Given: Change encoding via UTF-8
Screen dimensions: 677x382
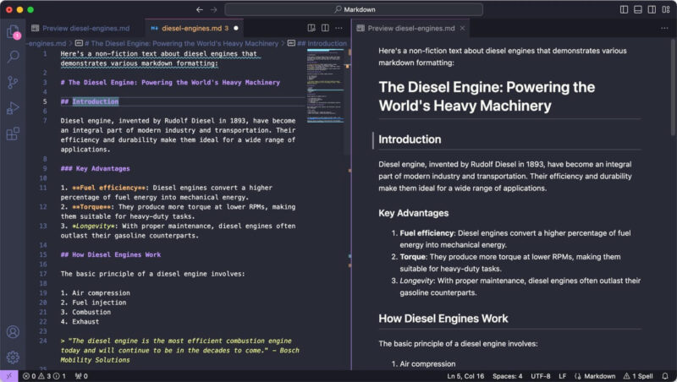Looking at the screenshot, I should 541,376.
